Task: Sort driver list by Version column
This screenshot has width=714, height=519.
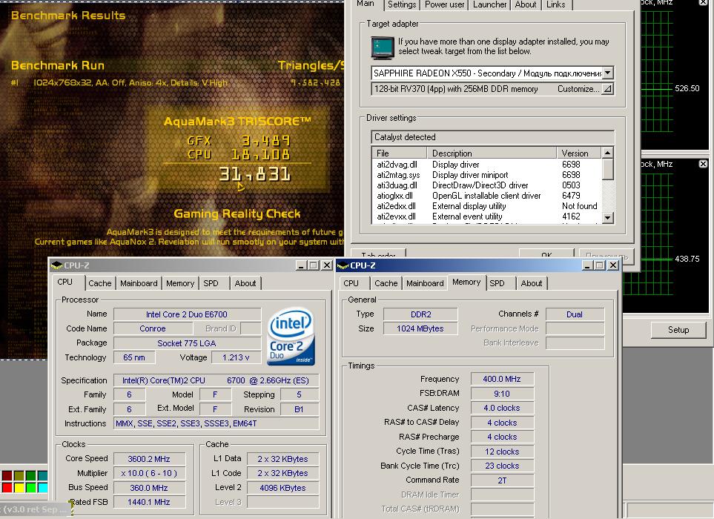Action: click(579, 153)
